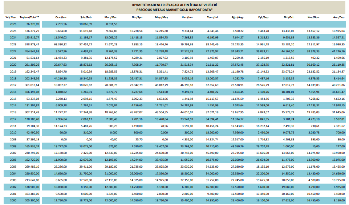Viewport: 349px width, 205px height.
Task: Click 2014 November cell 47.133,32
Action: click(313, 106)
